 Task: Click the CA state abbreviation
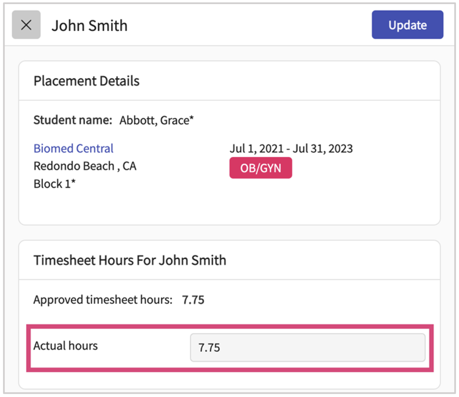coord(129,166)
